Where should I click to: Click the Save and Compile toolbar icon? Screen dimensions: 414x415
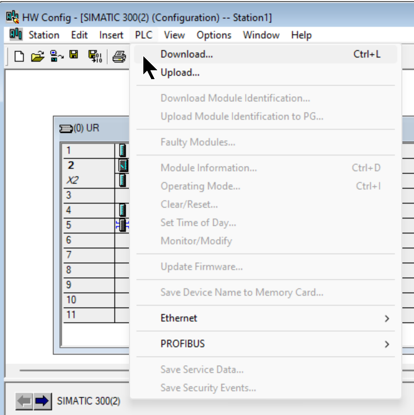pos(95,56)
